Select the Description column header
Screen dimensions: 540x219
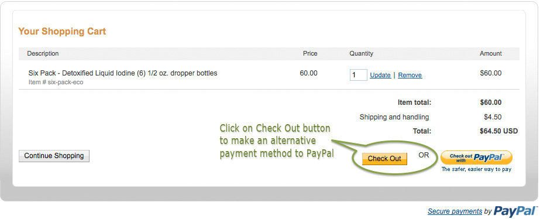coord(43,53)
